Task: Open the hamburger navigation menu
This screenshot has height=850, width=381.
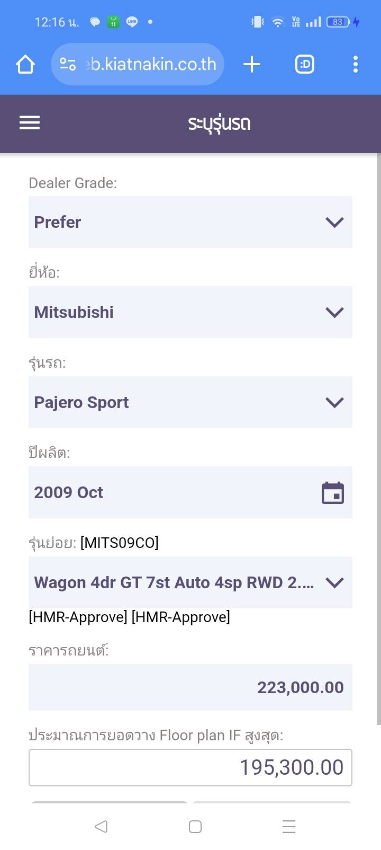Action: click(30, 123)
